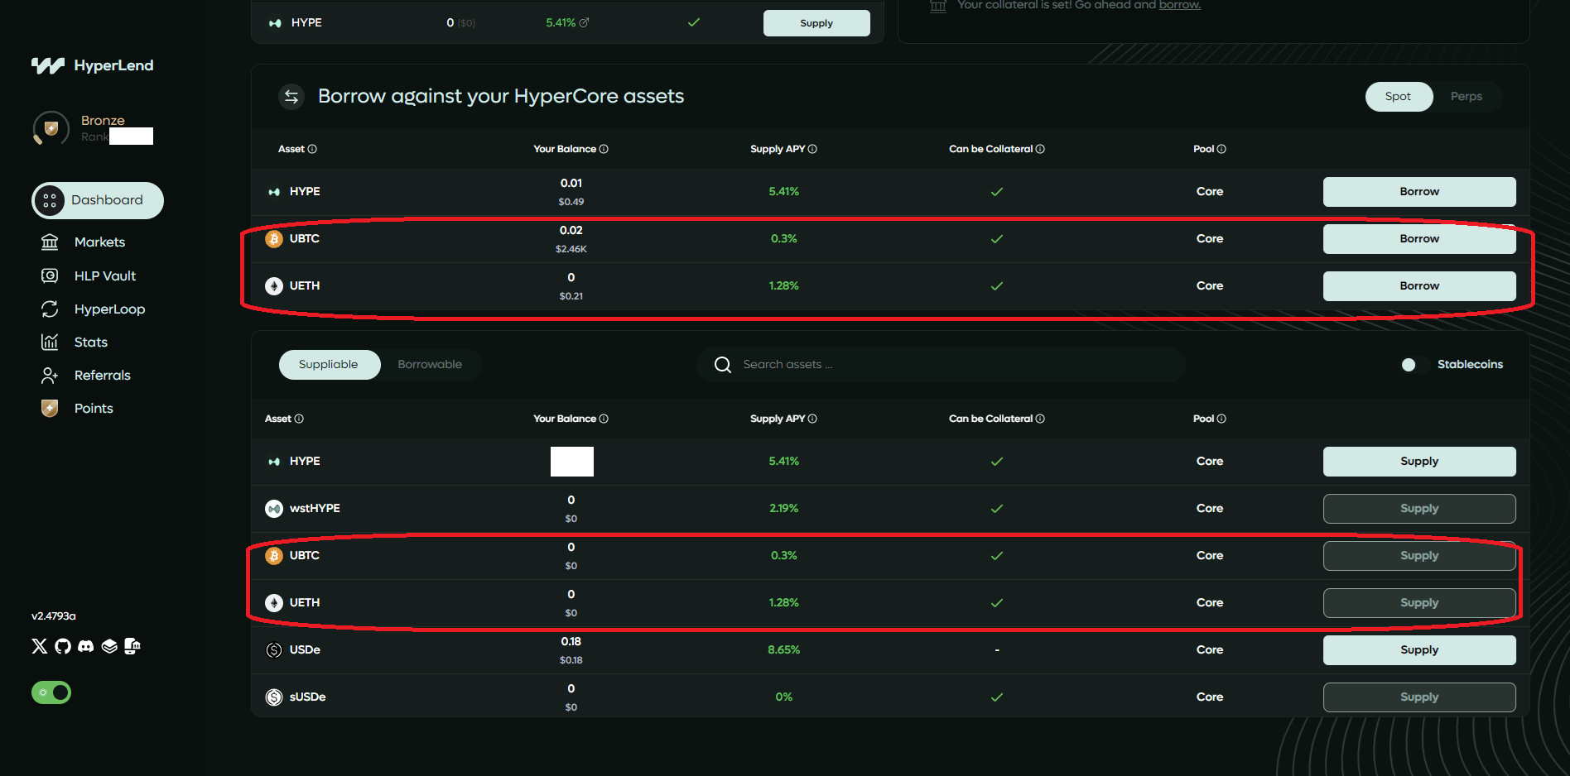Screen dimensions: 1570x776
Task: Switch to the Suppliable tab
Action: point(329,365)
